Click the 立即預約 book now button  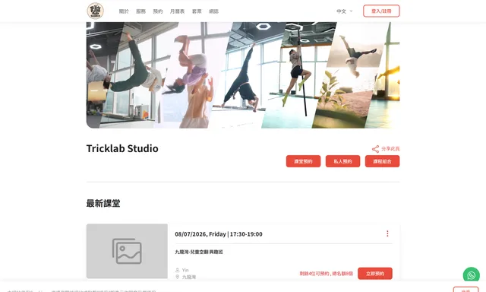click(x=375, y=274)
